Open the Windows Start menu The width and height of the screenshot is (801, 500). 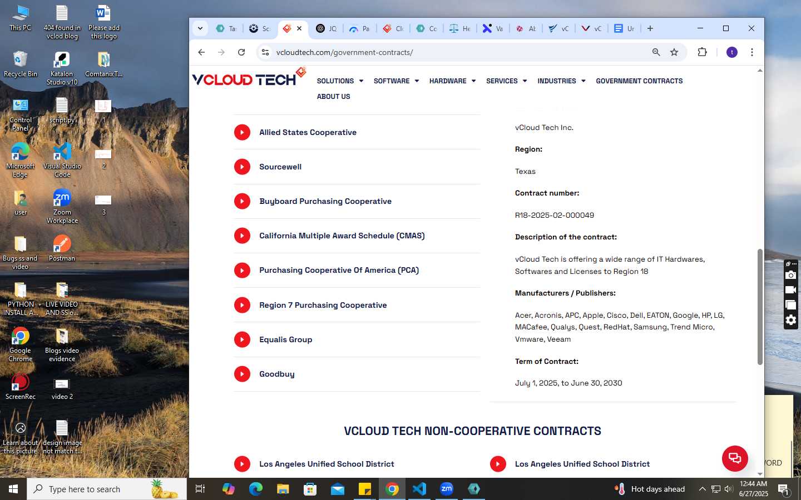pyautogui.click(x=13, y=489)
